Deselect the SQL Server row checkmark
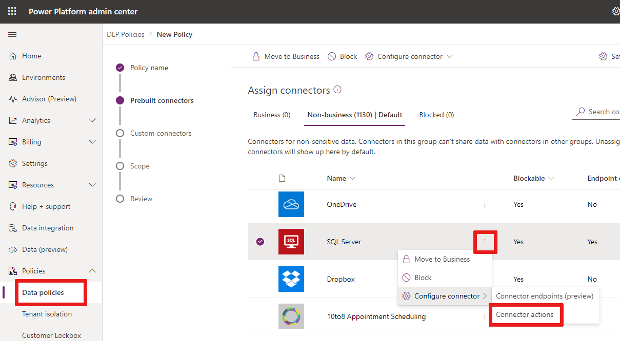The width and height of the screenshot is (620, 341). click(x=260, y=242)
